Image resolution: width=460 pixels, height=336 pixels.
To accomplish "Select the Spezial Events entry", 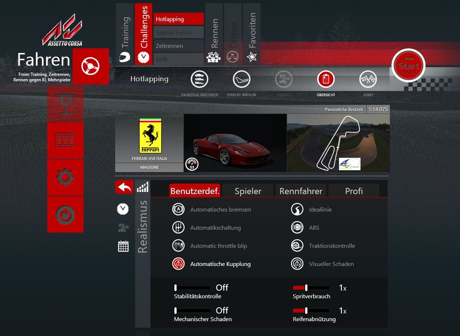I will (179, 32).
